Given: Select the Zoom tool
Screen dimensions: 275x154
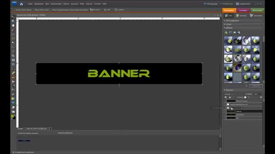Looking at the screenshot, I should [13, 21].
